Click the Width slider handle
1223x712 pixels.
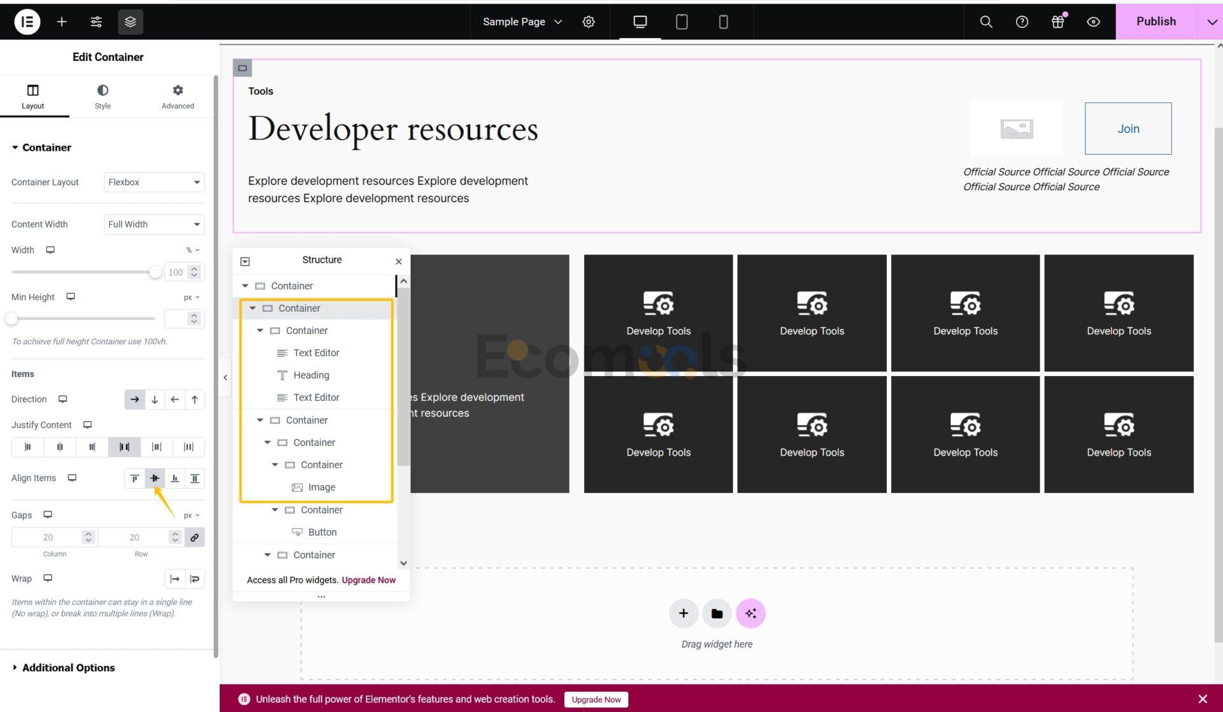coord(155,272)
